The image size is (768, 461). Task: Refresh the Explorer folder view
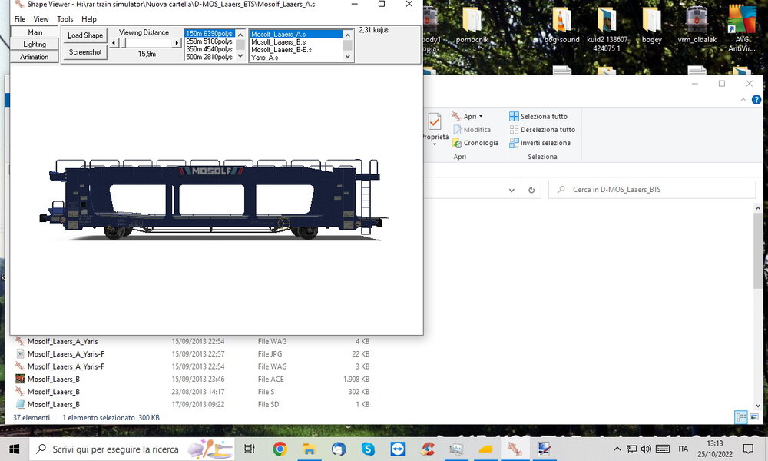pyautogui.click(x=531, y=190)
